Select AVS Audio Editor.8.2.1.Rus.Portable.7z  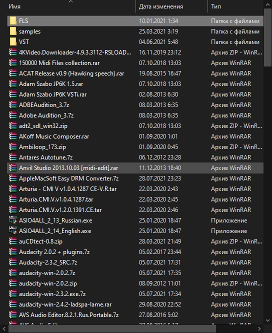[x=69, y=315]
